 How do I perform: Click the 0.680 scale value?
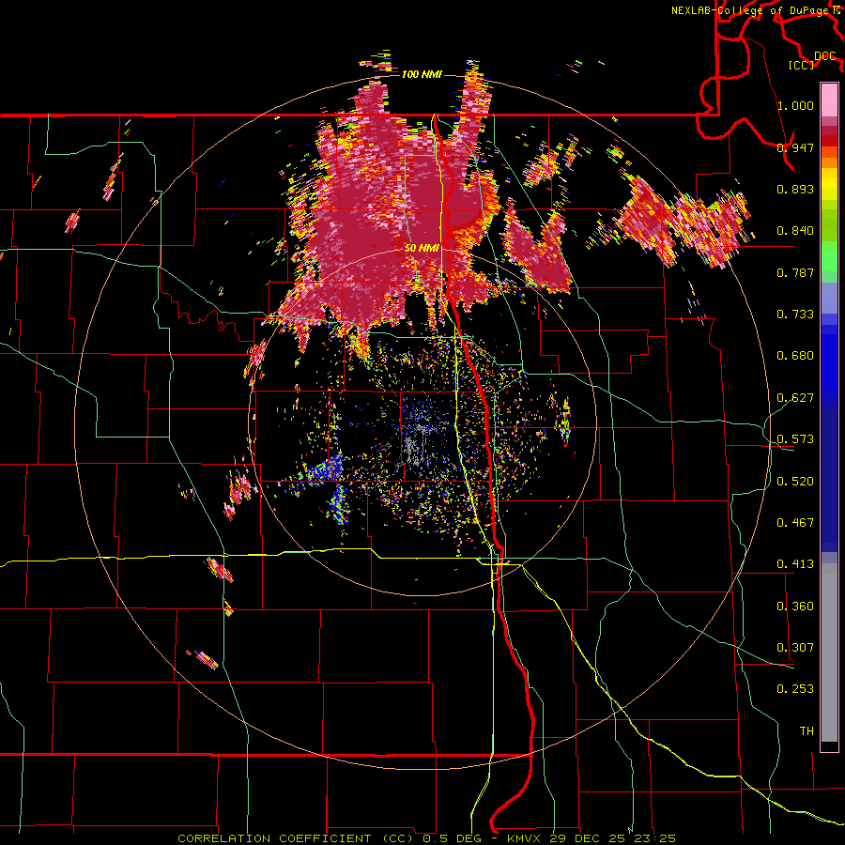(x=795, y=356)
